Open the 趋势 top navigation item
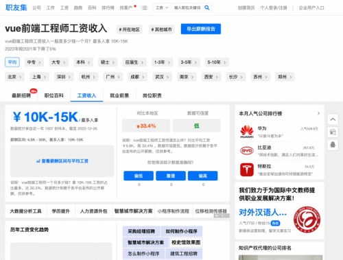This screenshot has height=260, width=343. (78, 8)
